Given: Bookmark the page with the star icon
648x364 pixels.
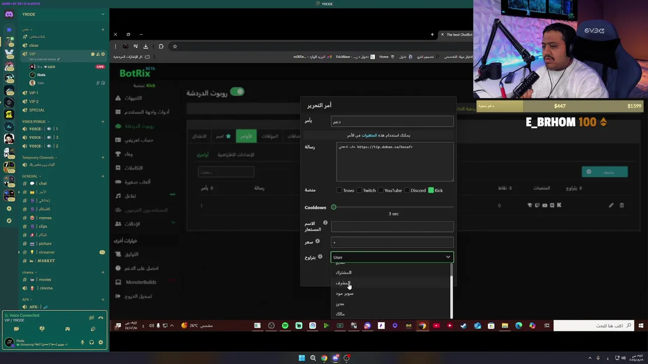Looking at the screenshot, I should [x=175, y=47].
